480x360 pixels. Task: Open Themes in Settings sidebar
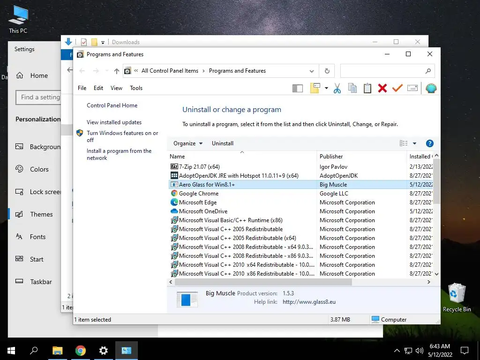click(x=34, y=214)
